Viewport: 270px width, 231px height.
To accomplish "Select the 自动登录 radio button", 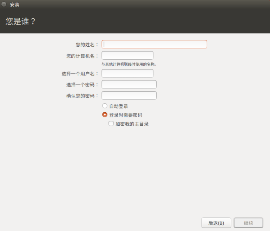I will [x=105, y=106].
